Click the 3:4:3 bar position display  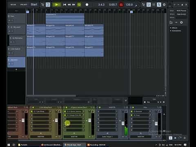coord(101,4)
